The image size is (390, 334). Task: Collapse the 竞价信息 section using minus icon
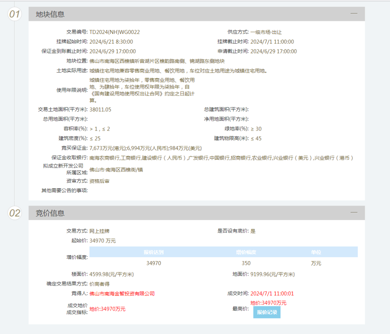coord(354,212)
